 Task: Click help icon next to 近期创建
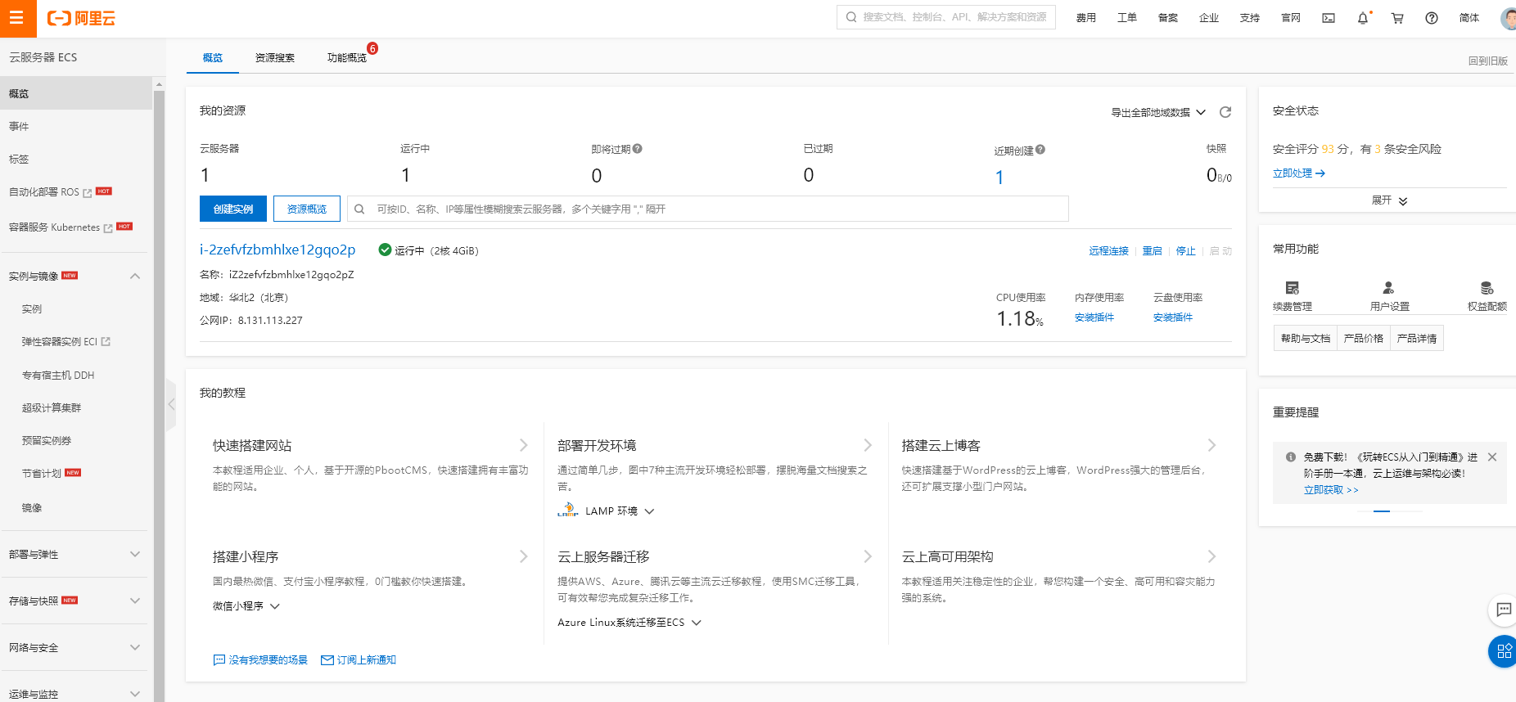click(x=1040, y=150)
